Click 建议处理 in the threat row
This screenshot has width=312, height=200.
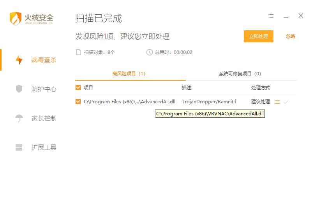click(260, 102)
